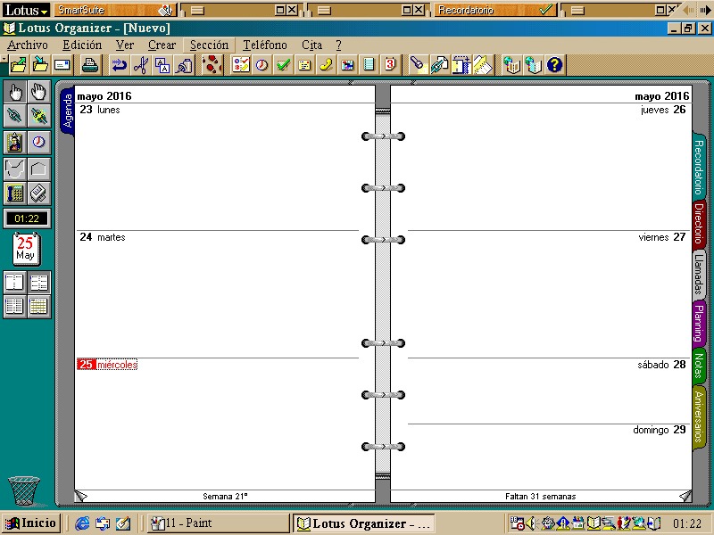Open the SmartSuite drawer in SmartCenter
Image resolution: width=714 pixels, height=535 pixels.
[115, 10]
